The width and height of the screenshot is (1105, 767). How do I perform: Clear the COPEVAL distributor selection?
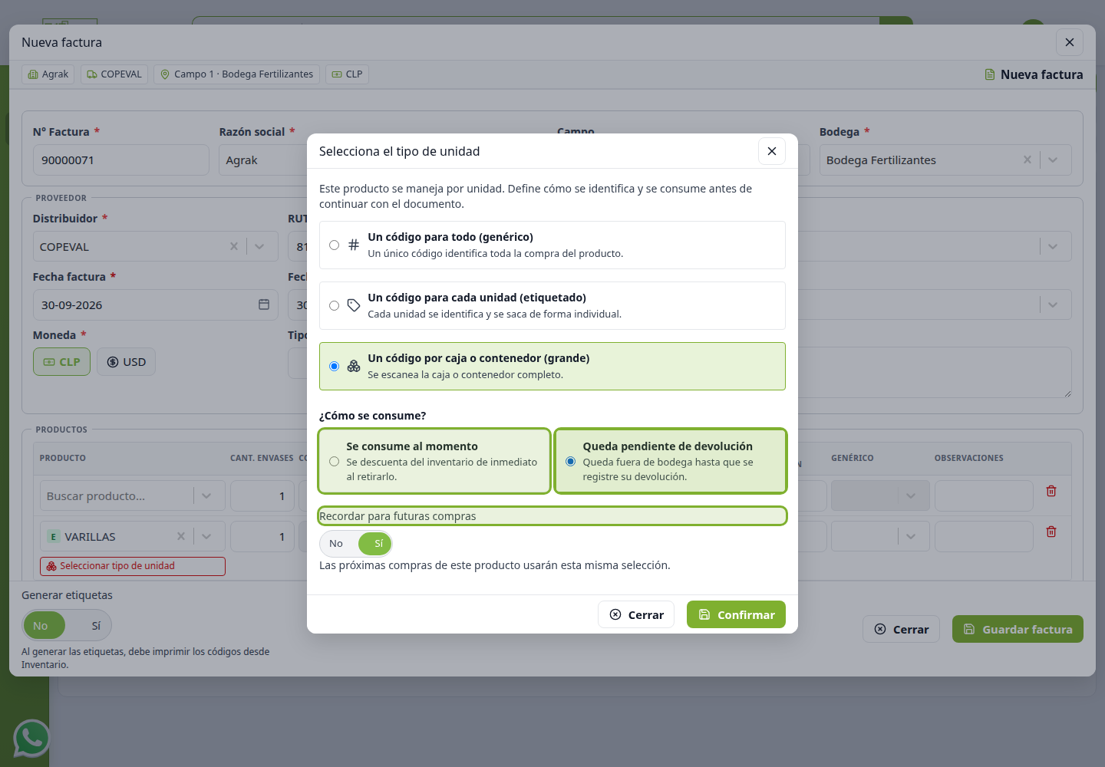coord(234,246)
